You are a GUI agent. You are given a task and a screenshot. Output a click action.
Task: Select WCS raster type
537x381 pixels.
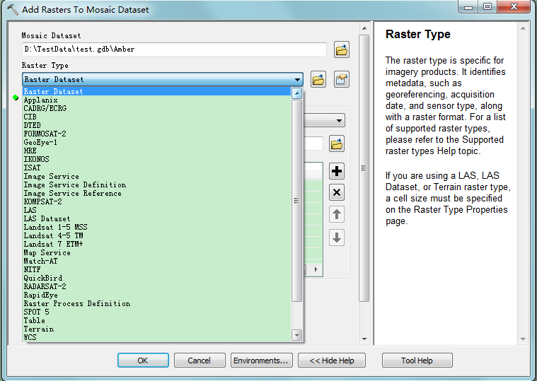[157, 337]
